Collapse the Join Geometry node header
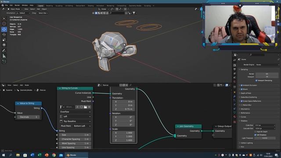Viewport: 281px width, 158px height. coord(178,126)
